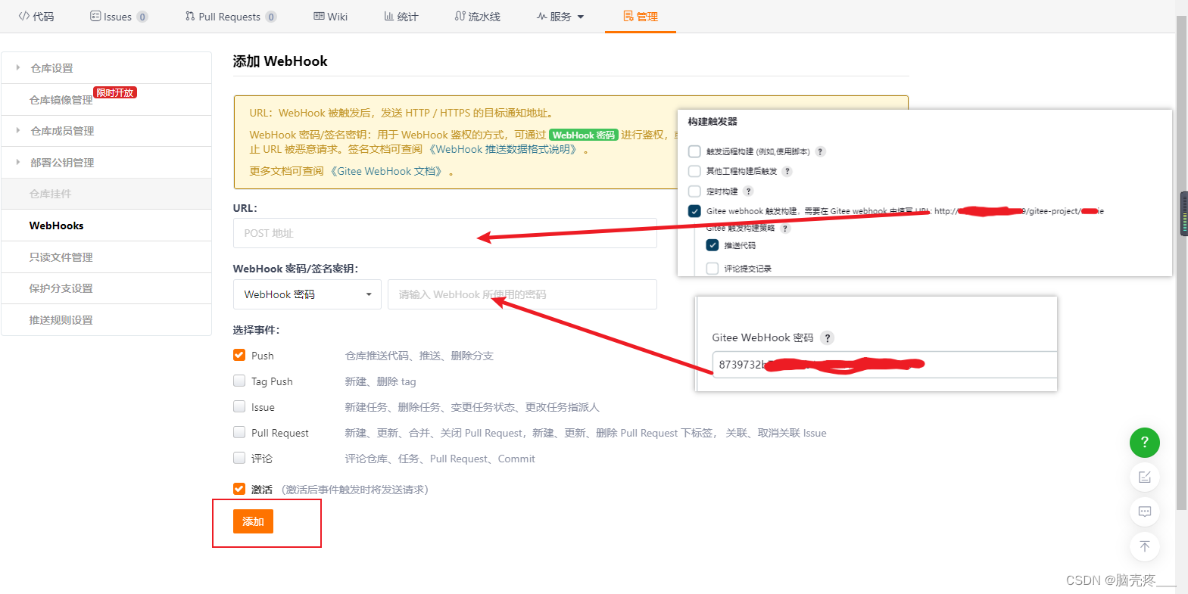Click the floating chat message icon

[x=1145, y=512]
